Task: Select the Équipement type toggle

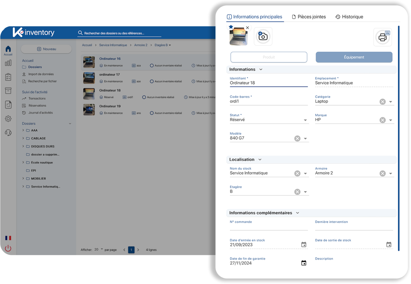Action: [x=354, y=57]
